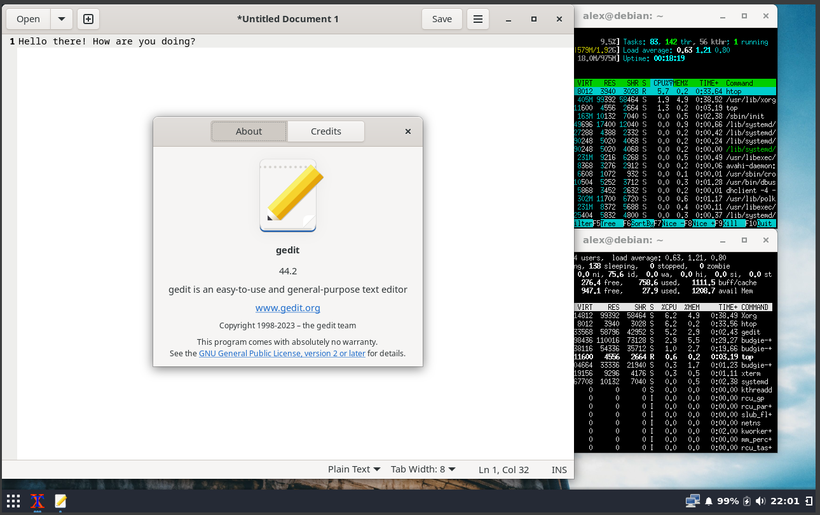
Task: Switch to the Credits tab
Action: (x=325, y=131)
